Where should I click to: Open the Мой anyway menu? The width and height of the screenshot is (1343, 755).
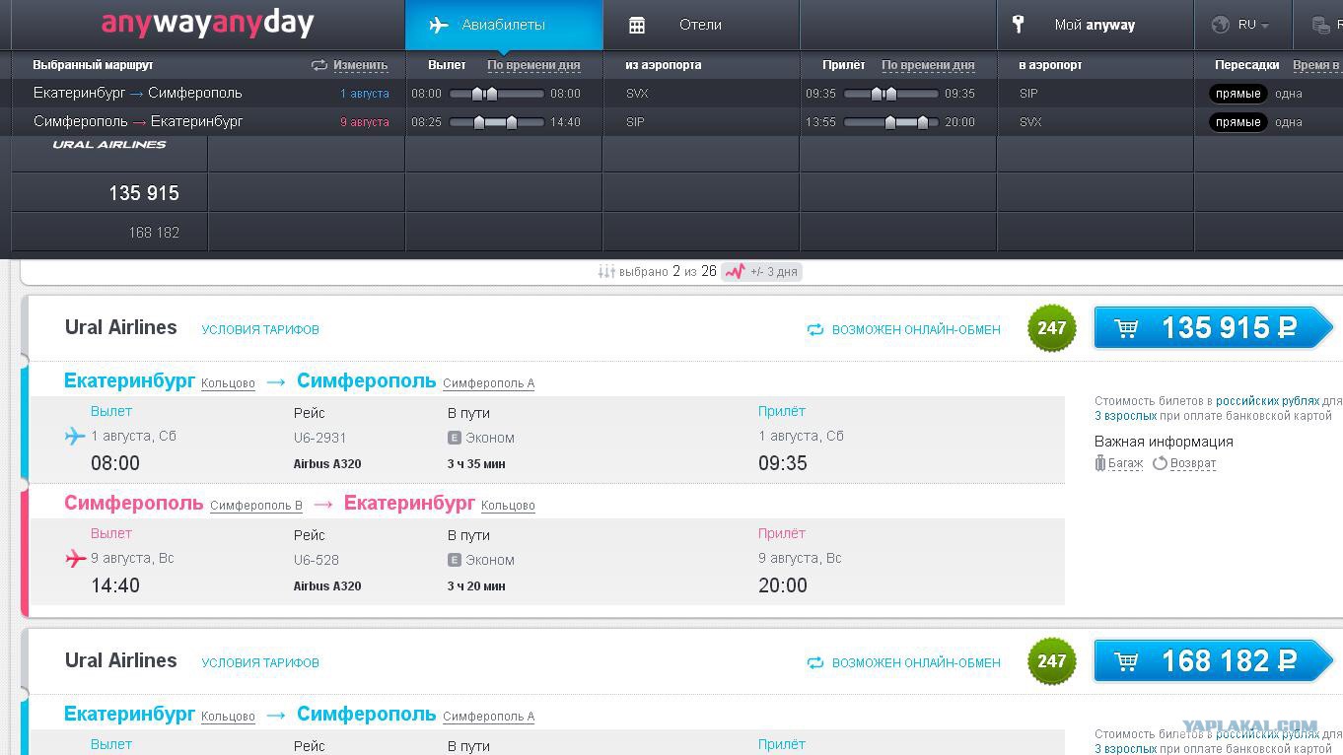pyautogui.click(x=1095, y=25)
